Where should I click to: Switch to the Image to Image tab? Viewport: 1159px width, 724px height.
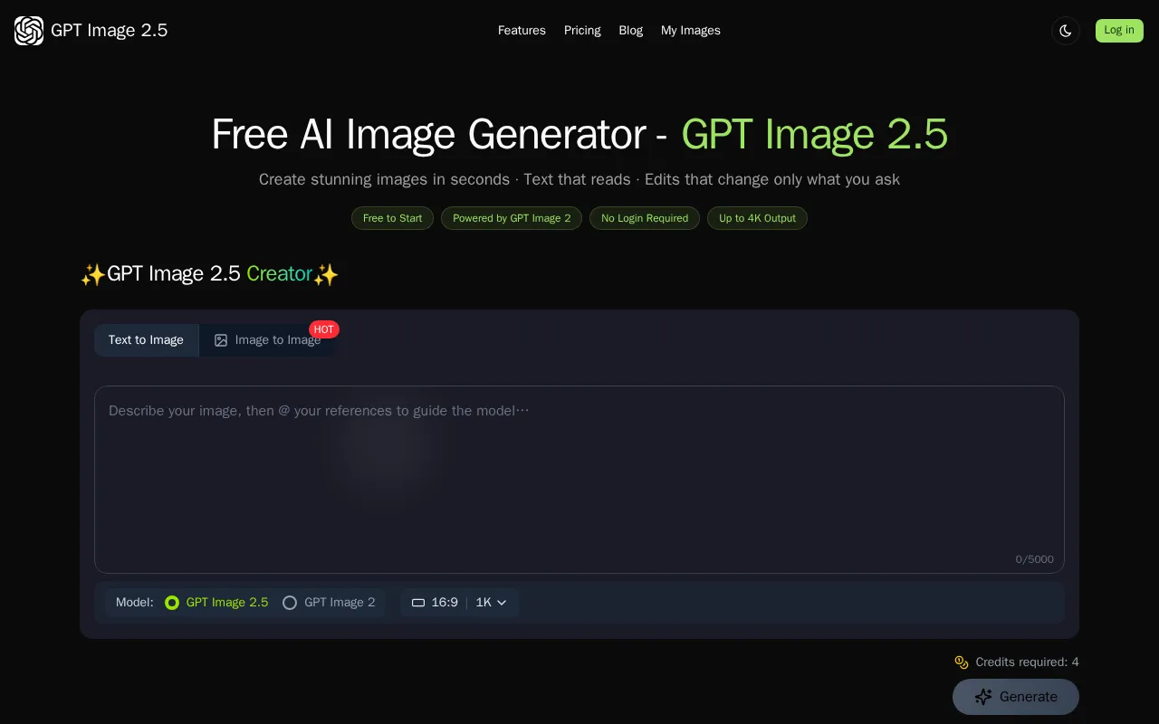point(269,340)
